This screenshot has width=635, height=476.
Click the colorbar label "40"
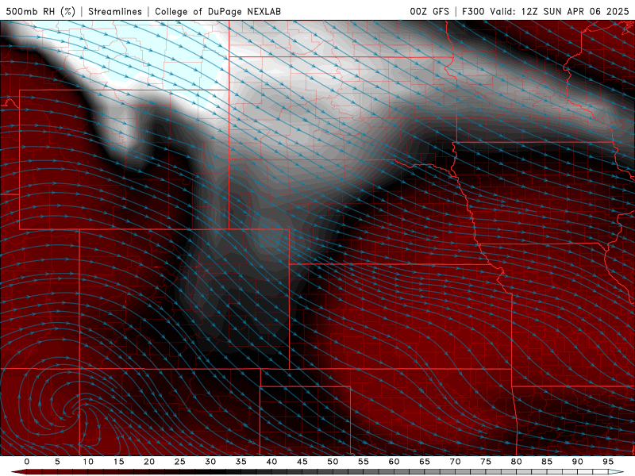271,462
